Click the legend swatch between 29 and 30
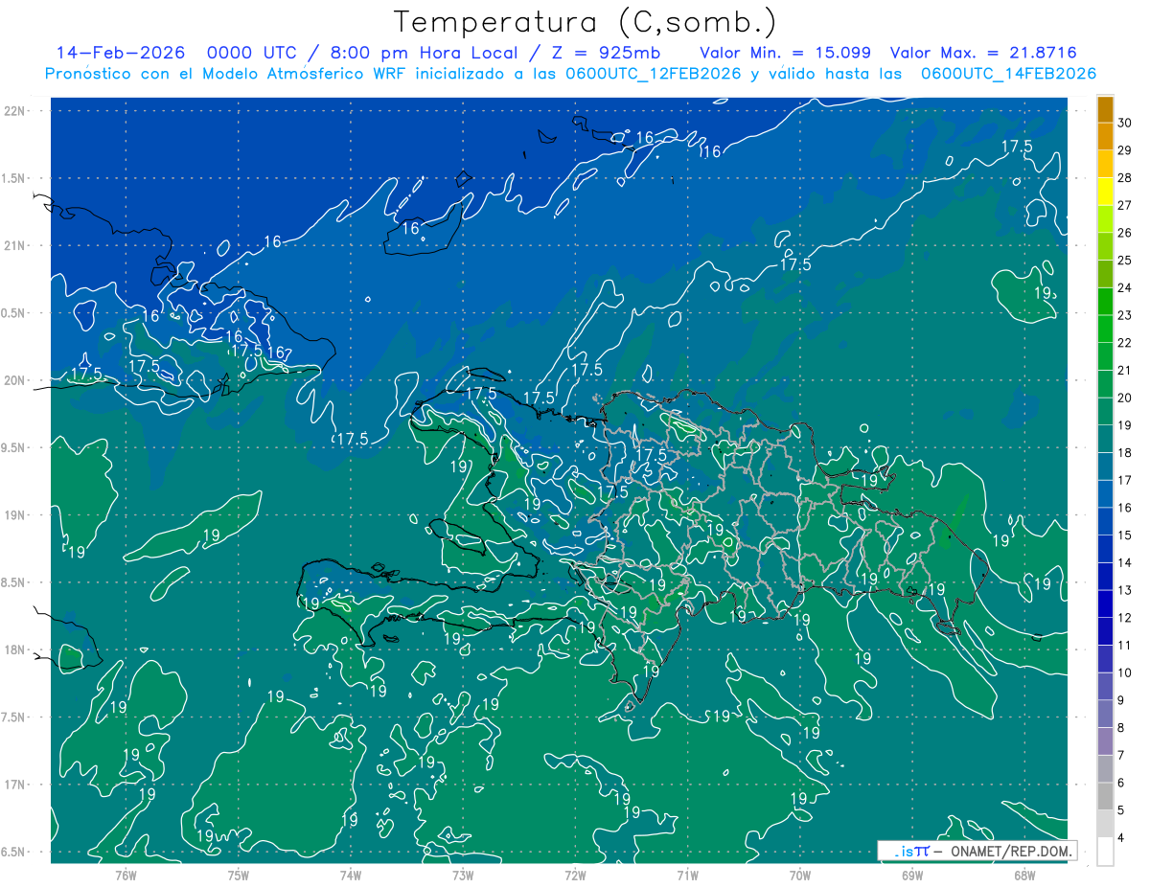 (x=1105, y=137)
